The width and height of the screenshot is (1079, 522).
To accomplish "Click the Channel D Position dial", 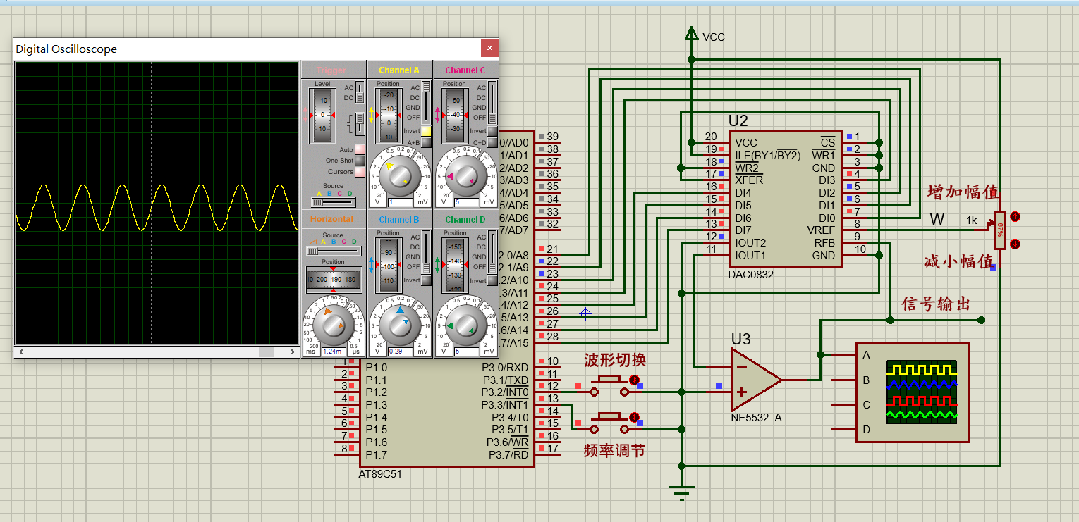I will [453, 264].
